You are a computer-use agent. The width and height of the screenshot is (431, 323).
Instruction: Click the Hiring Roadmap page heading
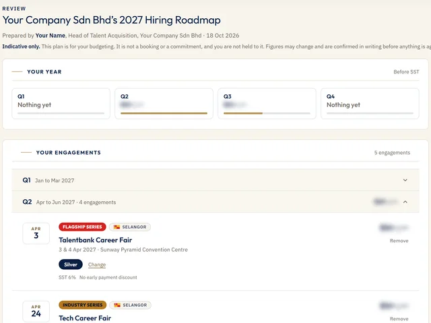[111, 20]
